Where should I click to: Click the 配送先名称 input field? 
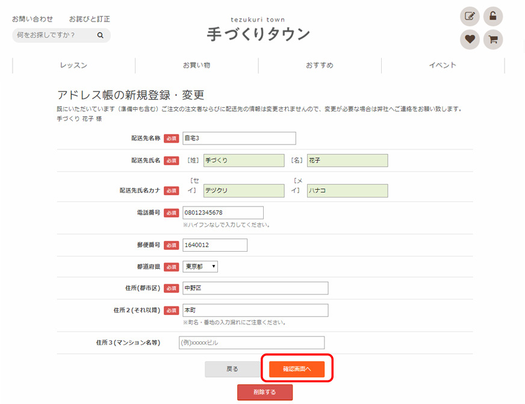click(239, 138)
